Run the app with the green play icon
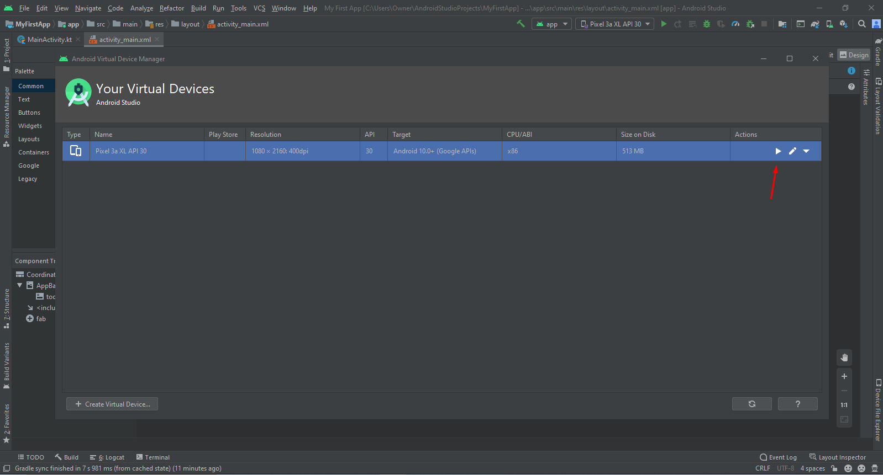The image size is (883, 475). pyautogui.click(x=664, y=24)
